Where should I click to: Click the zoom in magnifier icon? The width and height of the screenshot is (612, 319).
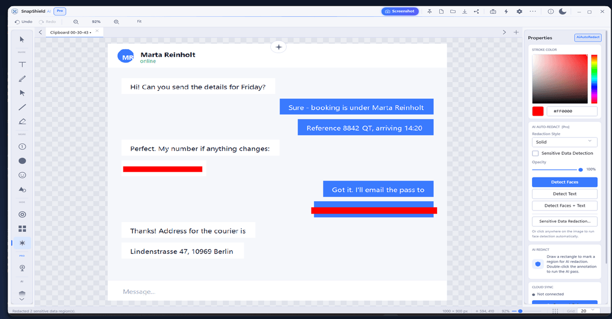click(116, 22)
